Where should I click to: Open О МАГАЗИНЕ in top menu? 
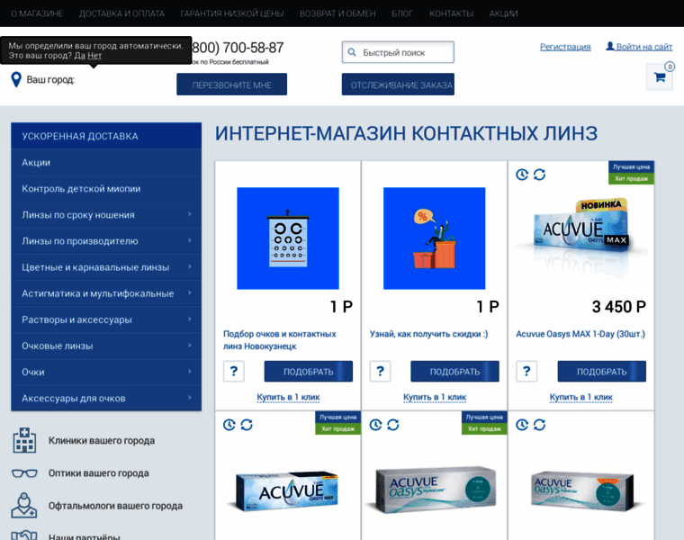tap(37, 13)
